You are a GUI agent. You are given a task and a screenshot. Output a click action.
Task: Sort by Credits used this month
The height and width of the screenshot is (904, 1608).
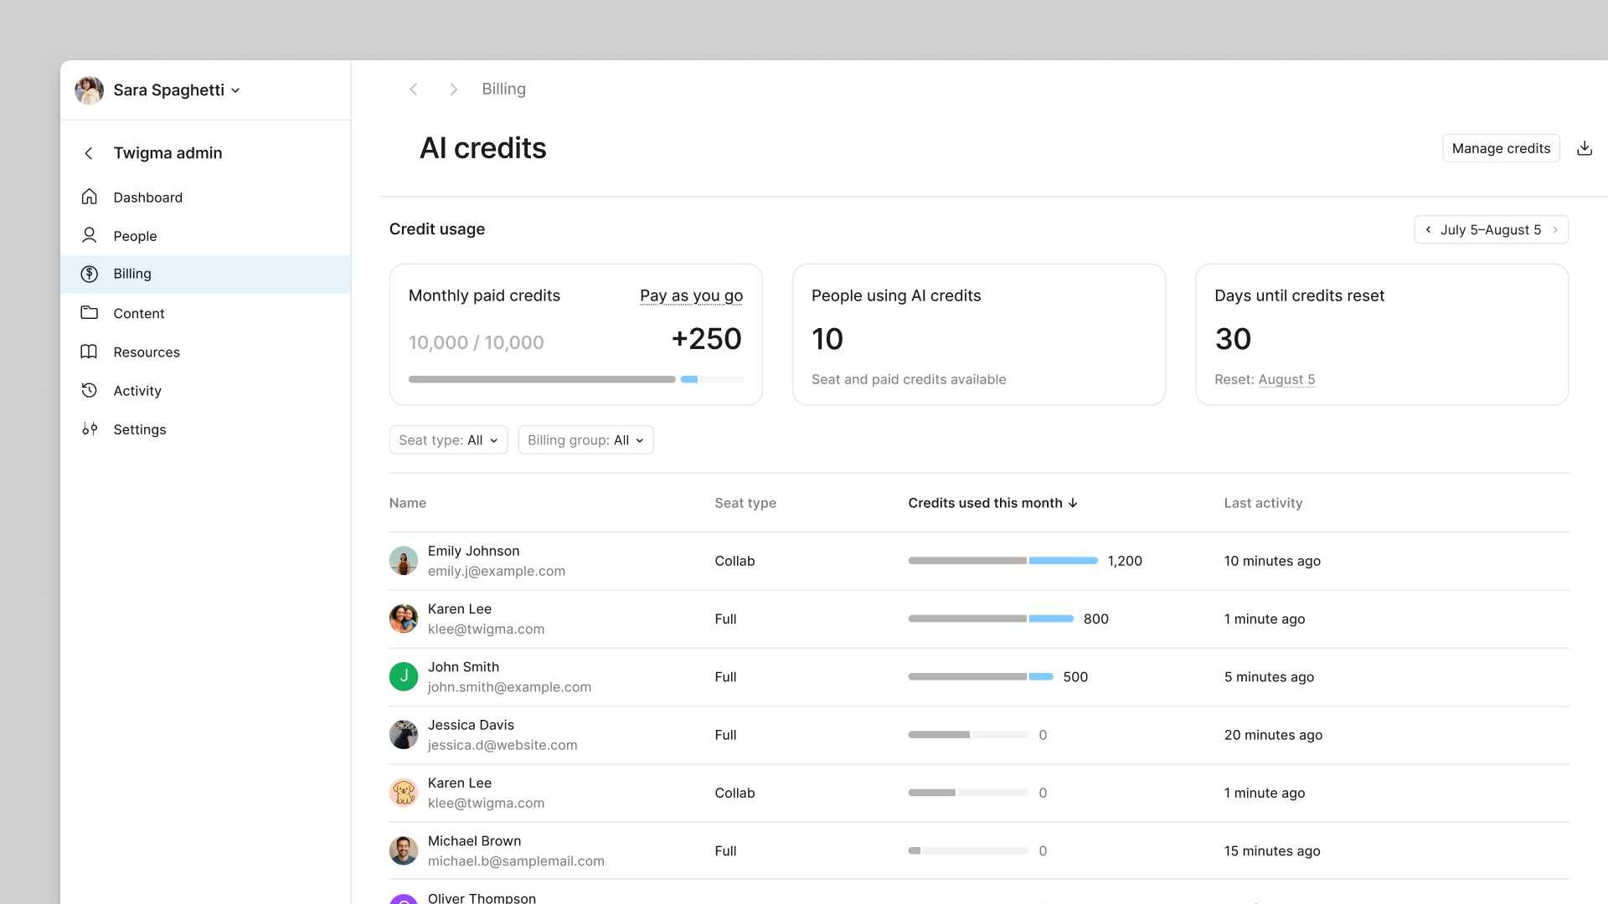[x=992, y=502]
